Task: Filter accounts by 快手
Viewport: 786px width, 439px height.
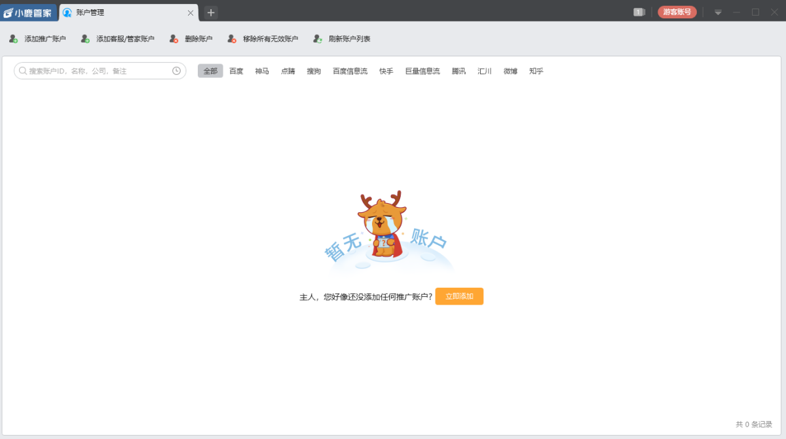Action: (x=386, y=71)
